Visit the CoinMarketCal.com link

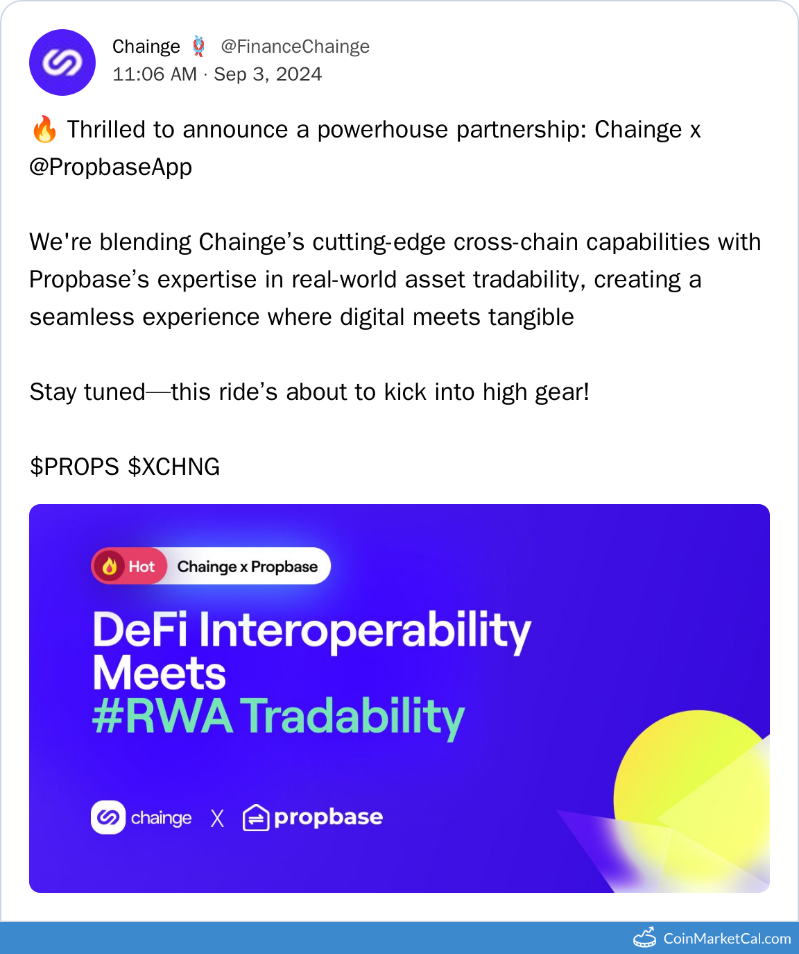point(727,939)
